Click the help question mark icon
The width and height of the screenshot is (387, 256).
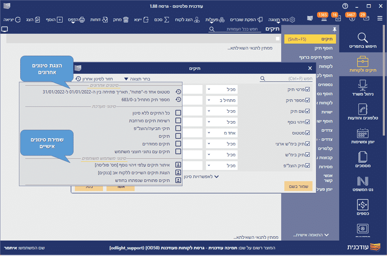[x=345, y=6]
